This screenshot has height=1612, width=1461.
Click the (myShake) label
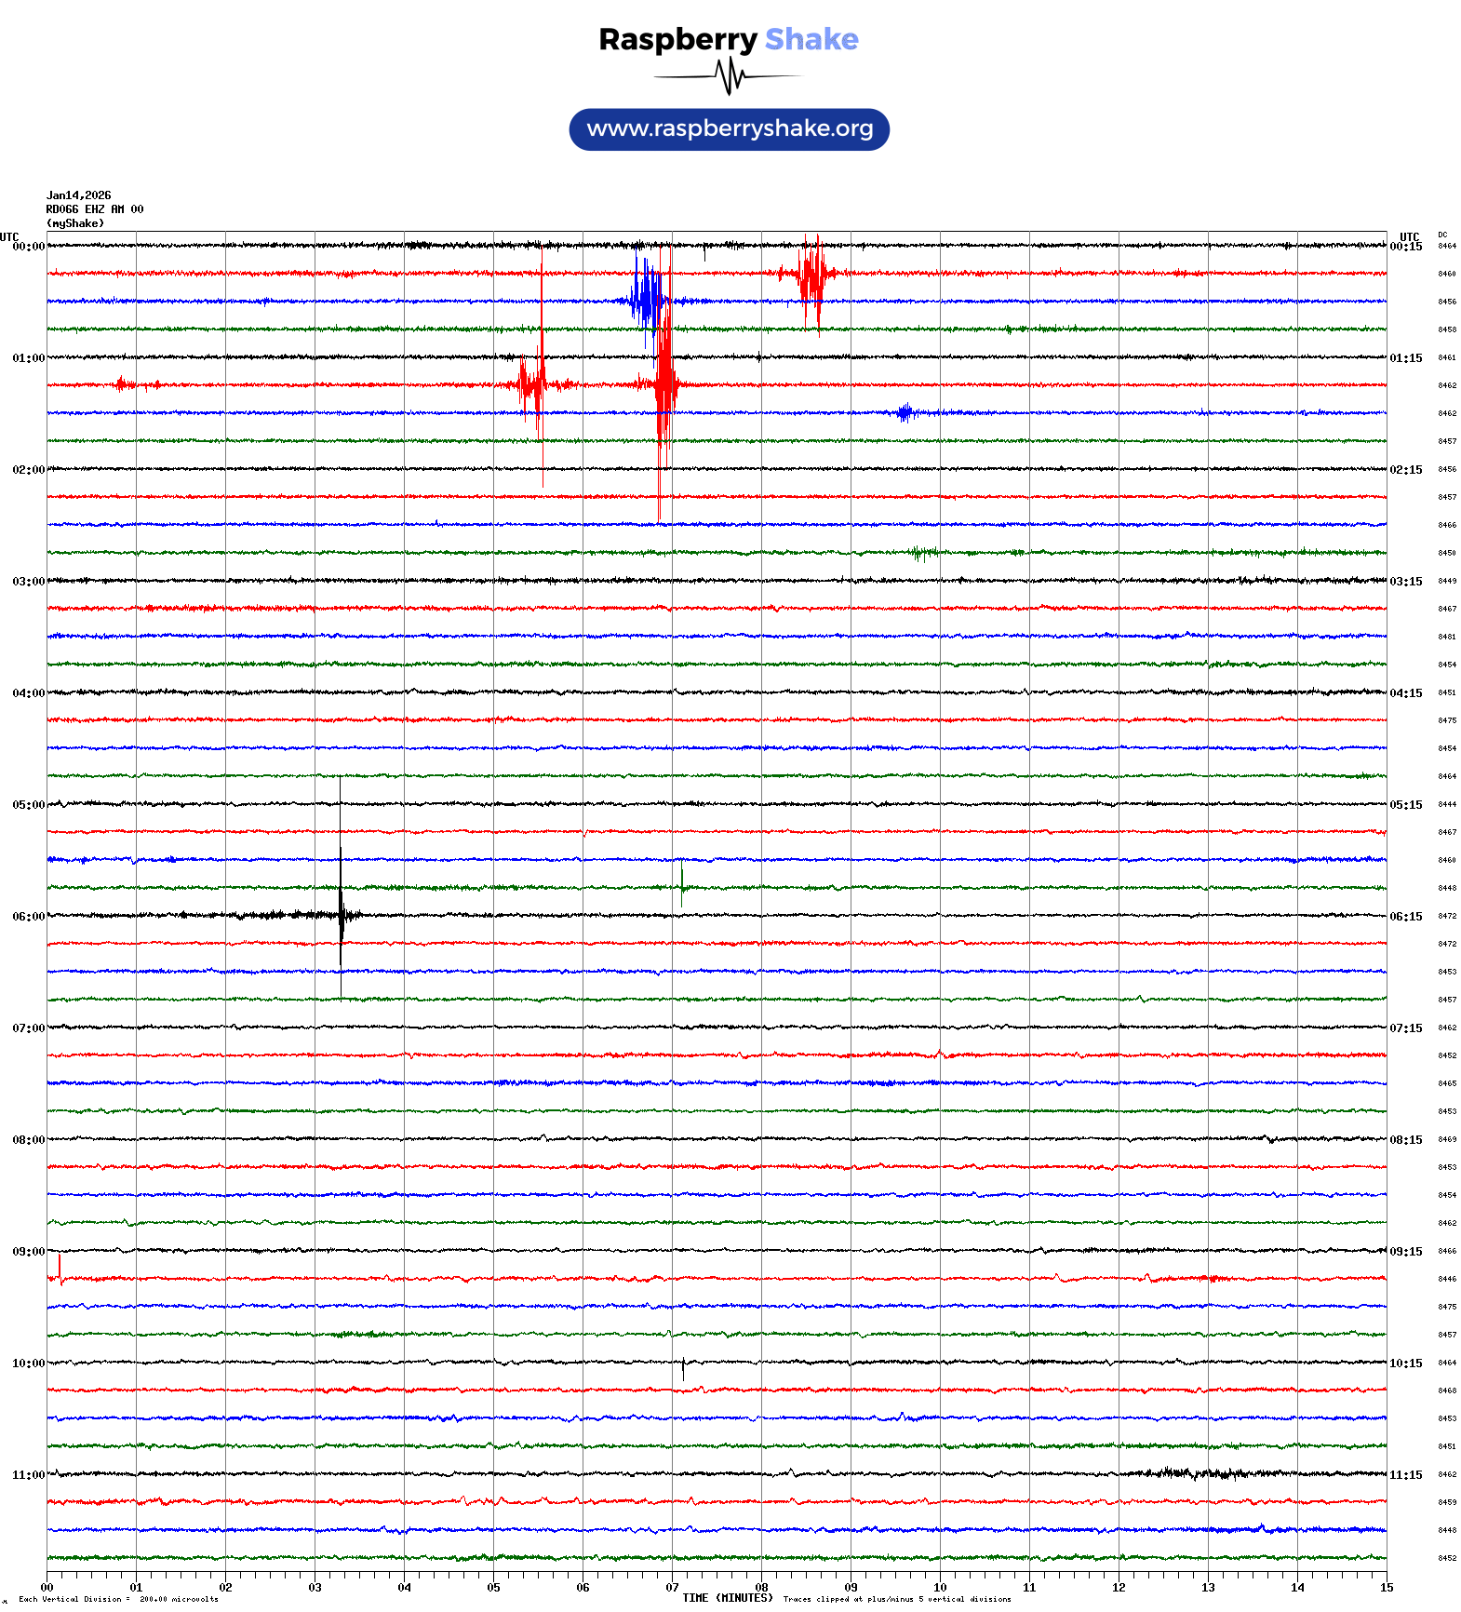pos(75,223)
